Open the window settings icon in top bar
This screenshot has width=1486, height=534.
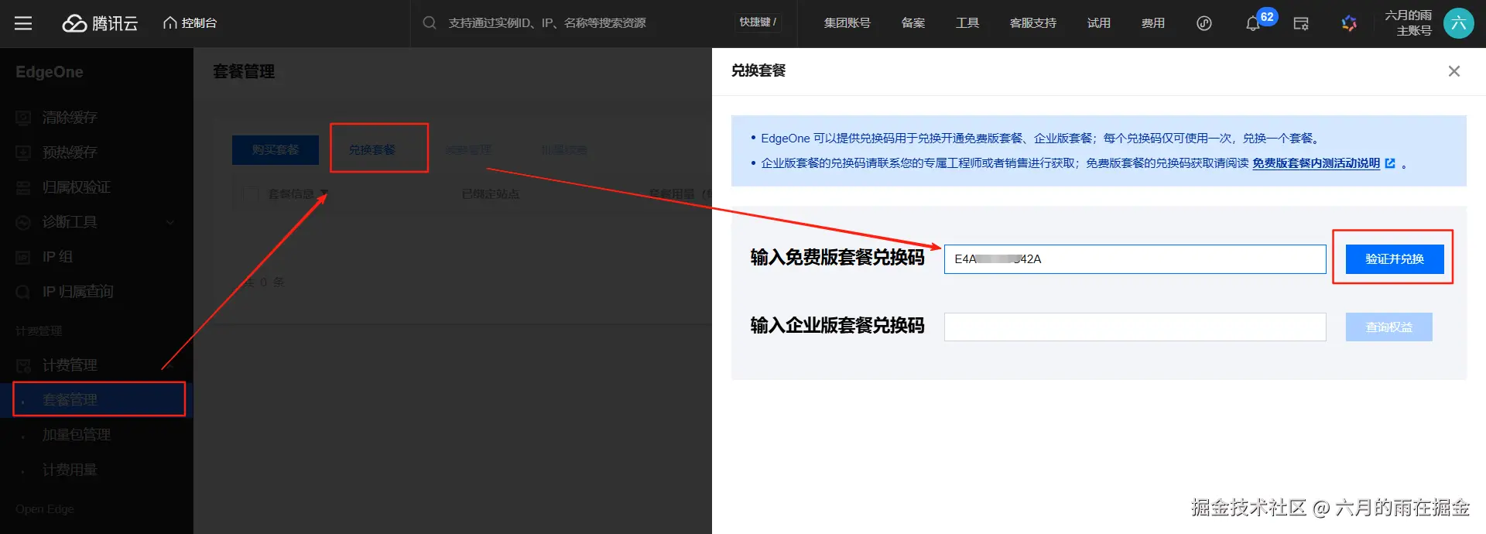tap(1301, 23)
